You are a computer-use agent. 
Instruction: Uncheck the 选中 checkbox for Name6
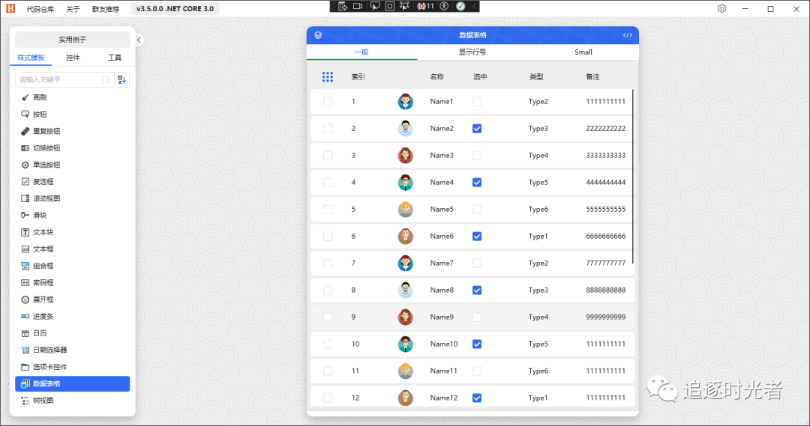477,236
